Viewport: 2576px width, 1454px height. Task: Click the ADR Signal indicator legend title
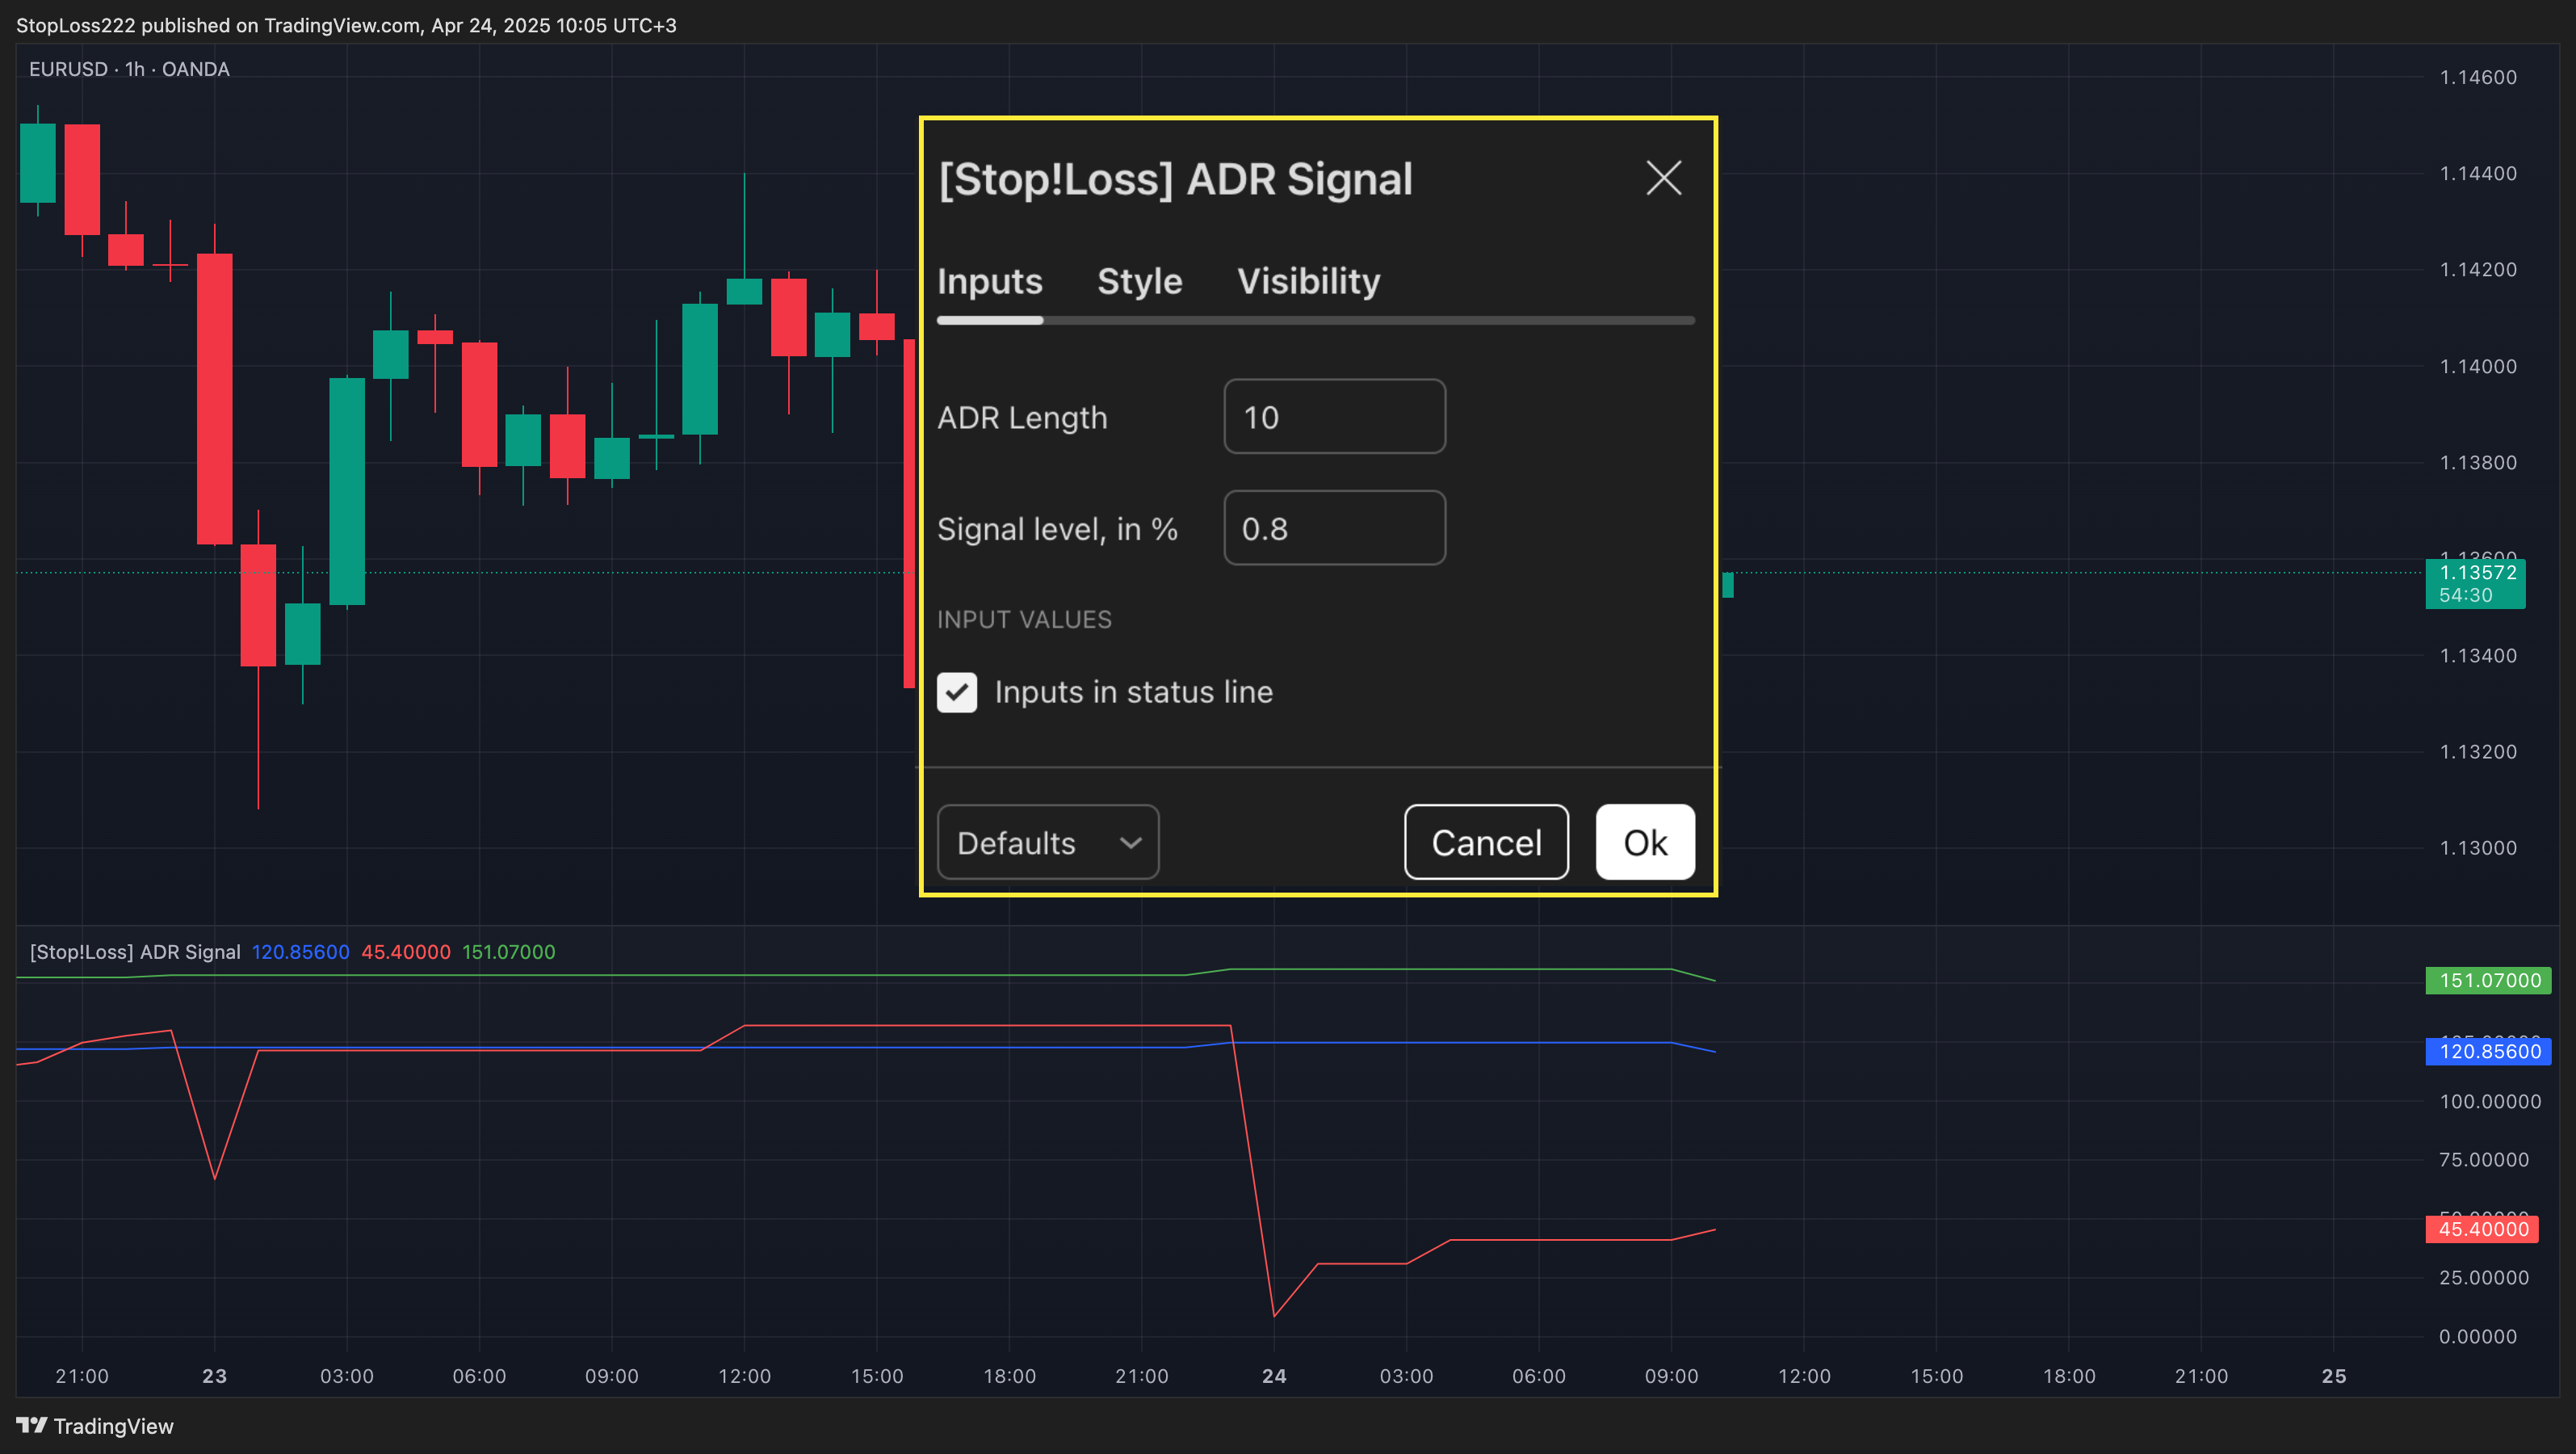(x=135, y=952)
